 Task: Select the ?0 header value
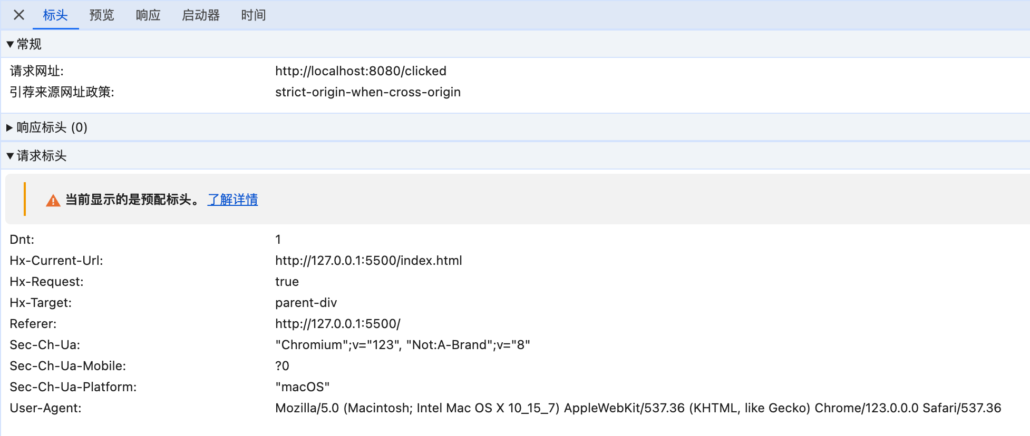(282, 366)
